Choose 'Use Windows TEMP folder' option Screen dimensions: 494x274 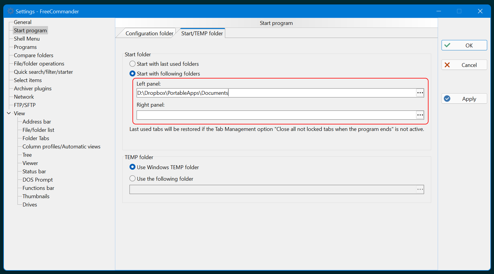pyautogui.click(x=132, y=167)
